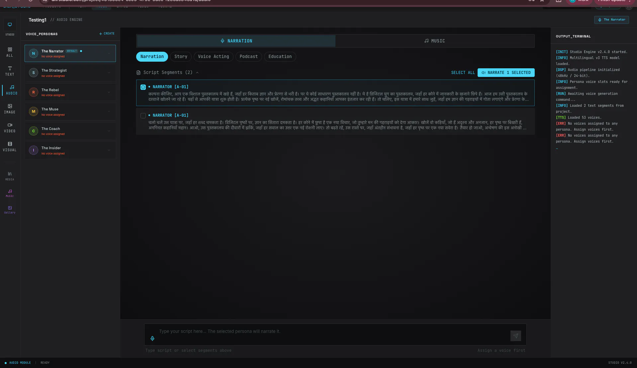
Task: Open the Music section in sidebar
Action: (10, 193)
